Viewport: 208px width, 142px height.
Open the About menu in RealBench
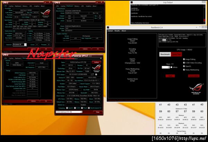point(124,31)
